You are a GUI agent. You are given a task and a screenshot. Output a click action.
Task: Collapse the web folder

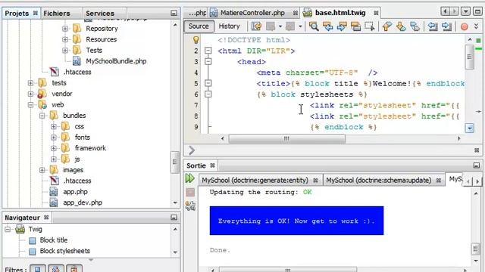point(30,105)
